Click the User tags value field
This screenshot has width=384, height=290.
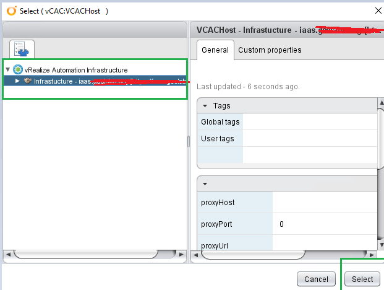(309, 138)
